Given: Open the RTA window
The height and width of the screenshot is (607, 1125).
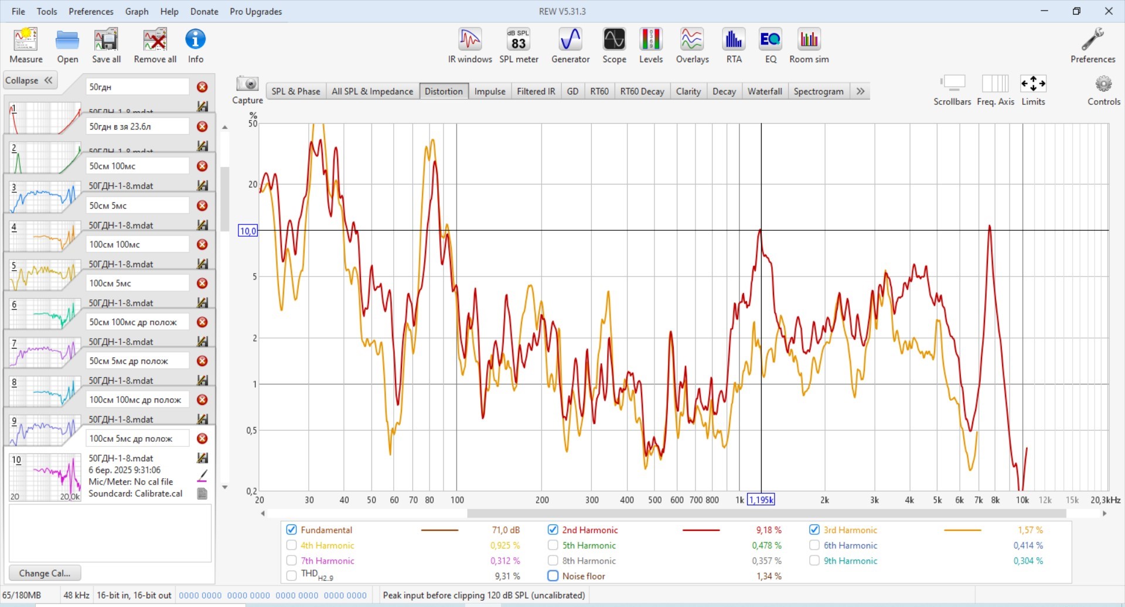Looking at the screenshot, I should click(734, 45).
